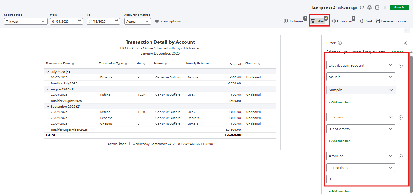Viewport: 413px width, 194px height.
Task: Click the Amount value input field
Action: tap(361, 179)
